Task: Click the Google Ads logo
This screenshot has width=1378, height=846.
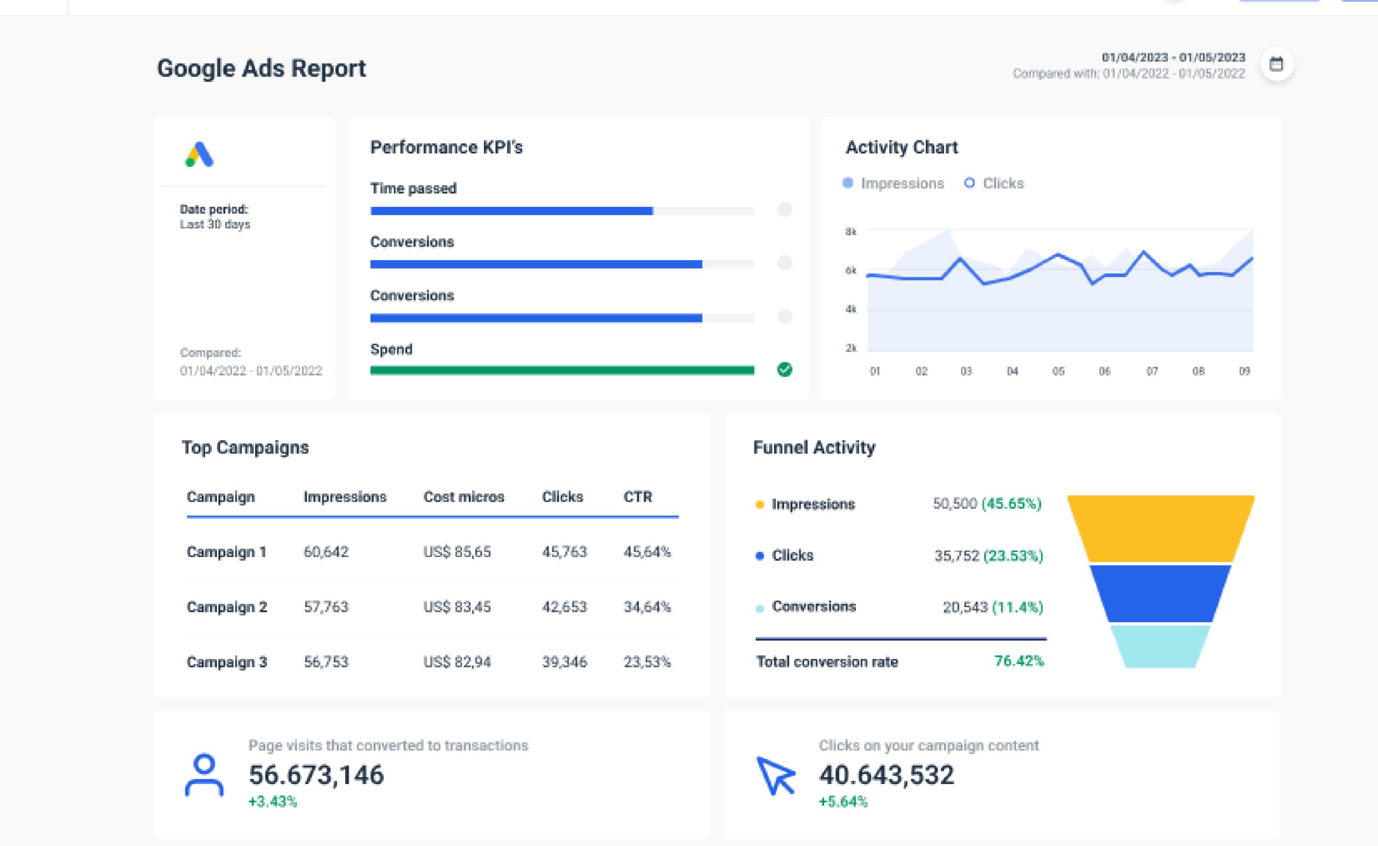Action: (x=199, y=154)
